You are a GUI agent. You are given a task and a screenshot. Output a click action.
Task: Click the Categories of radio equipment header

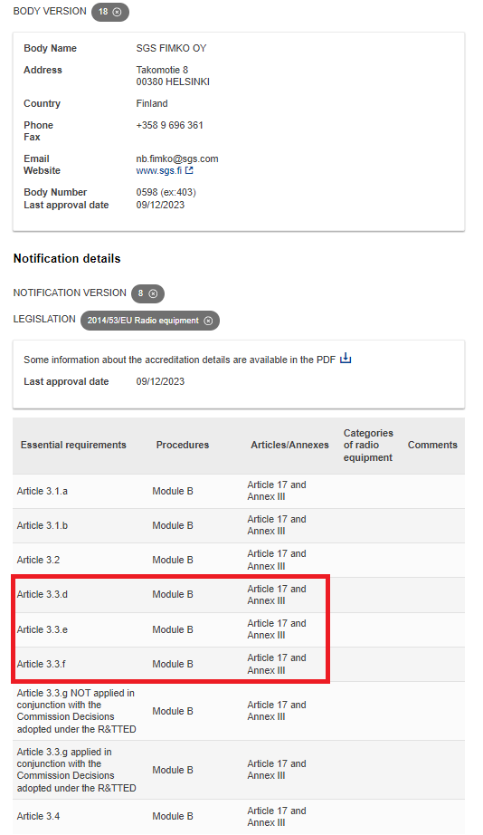pyautogui.click(x=368, y=446)
